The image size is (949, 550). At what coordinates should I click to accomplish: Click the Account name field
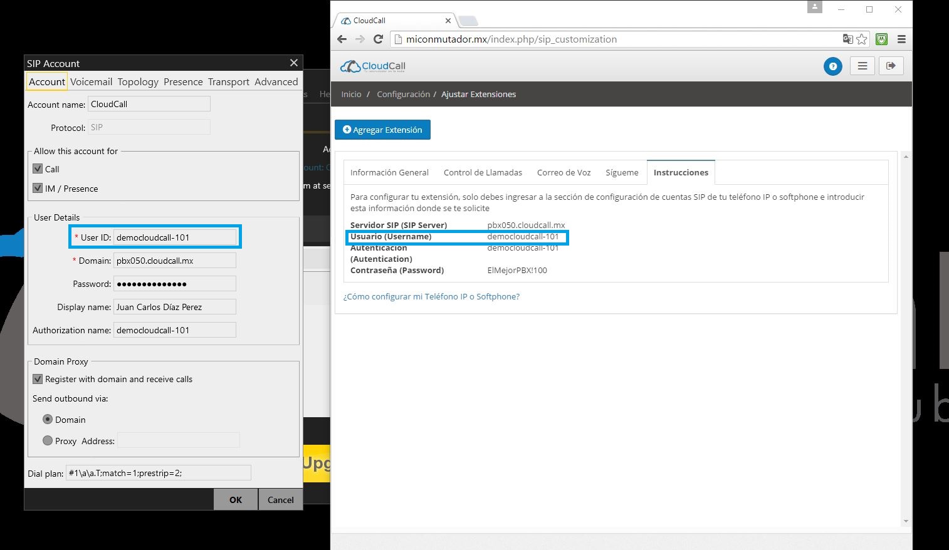pos(149,104)
